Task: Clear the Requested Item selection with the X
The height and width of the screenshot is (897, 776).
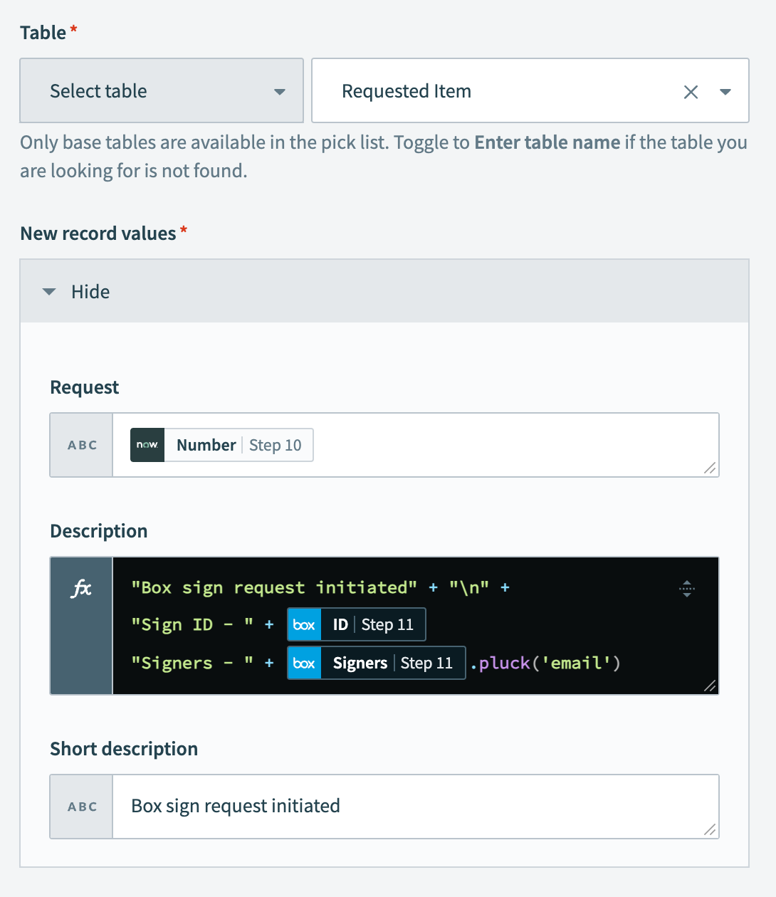Action: coord(690,91)
